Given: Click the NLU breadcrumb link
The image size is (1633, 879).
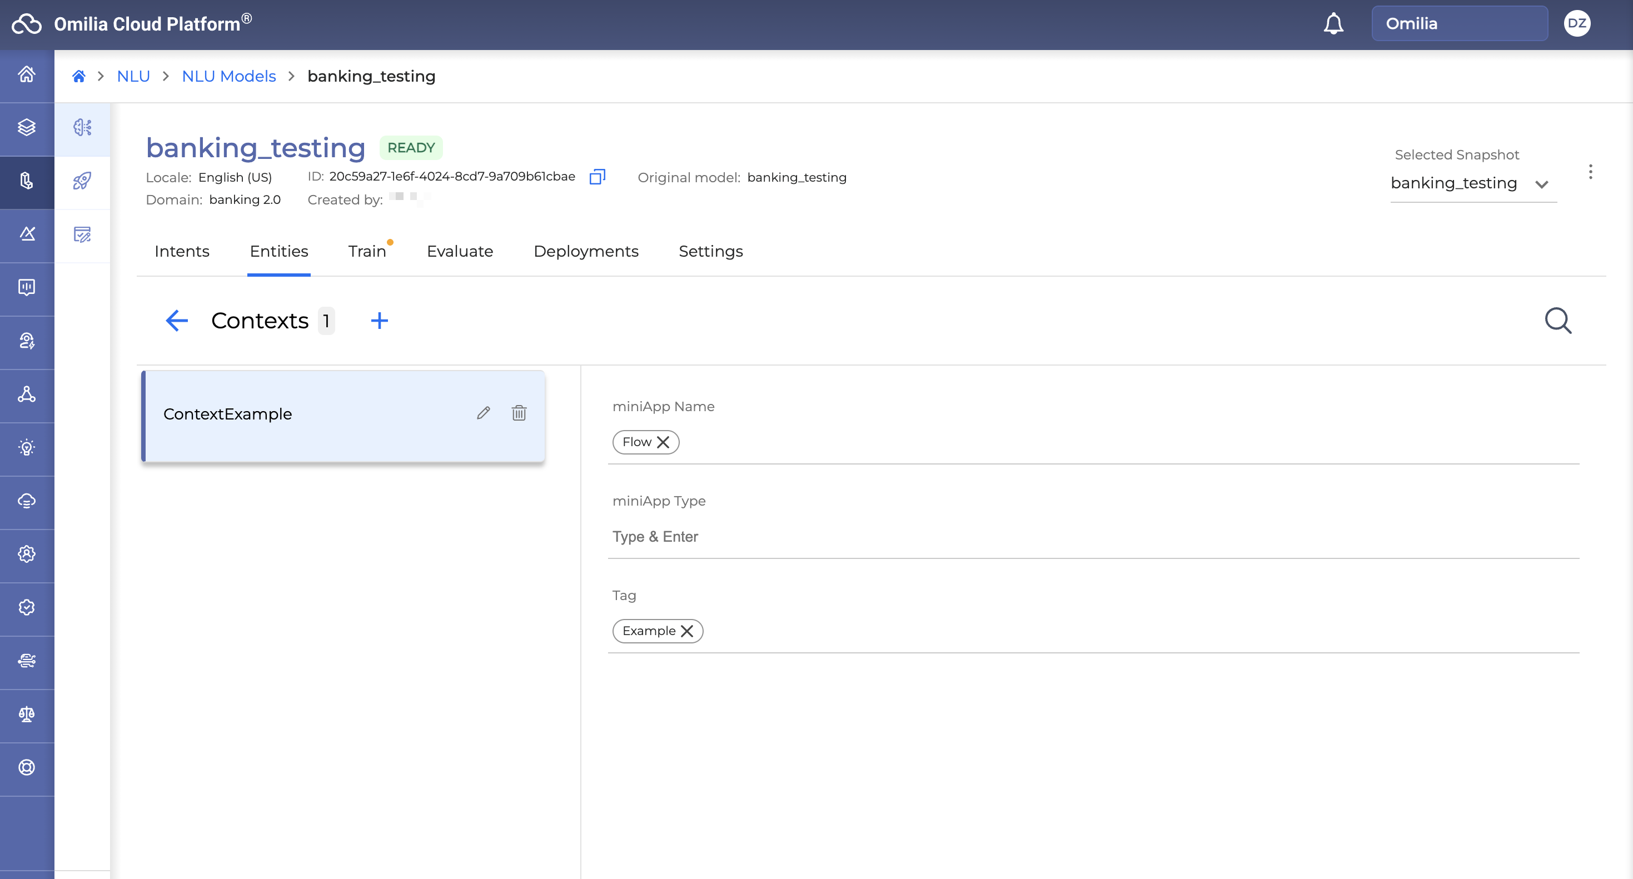Looking at the screenshot, I should pos(133,77).
